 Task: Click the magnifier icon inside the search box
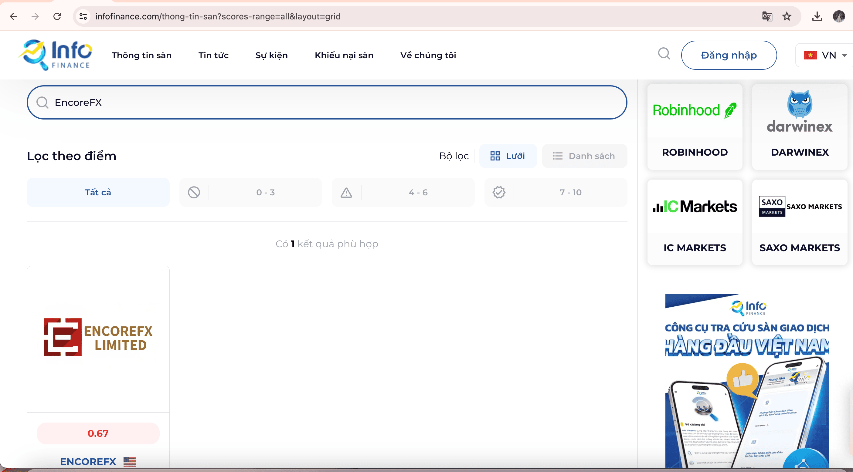(x=42, y=103)
